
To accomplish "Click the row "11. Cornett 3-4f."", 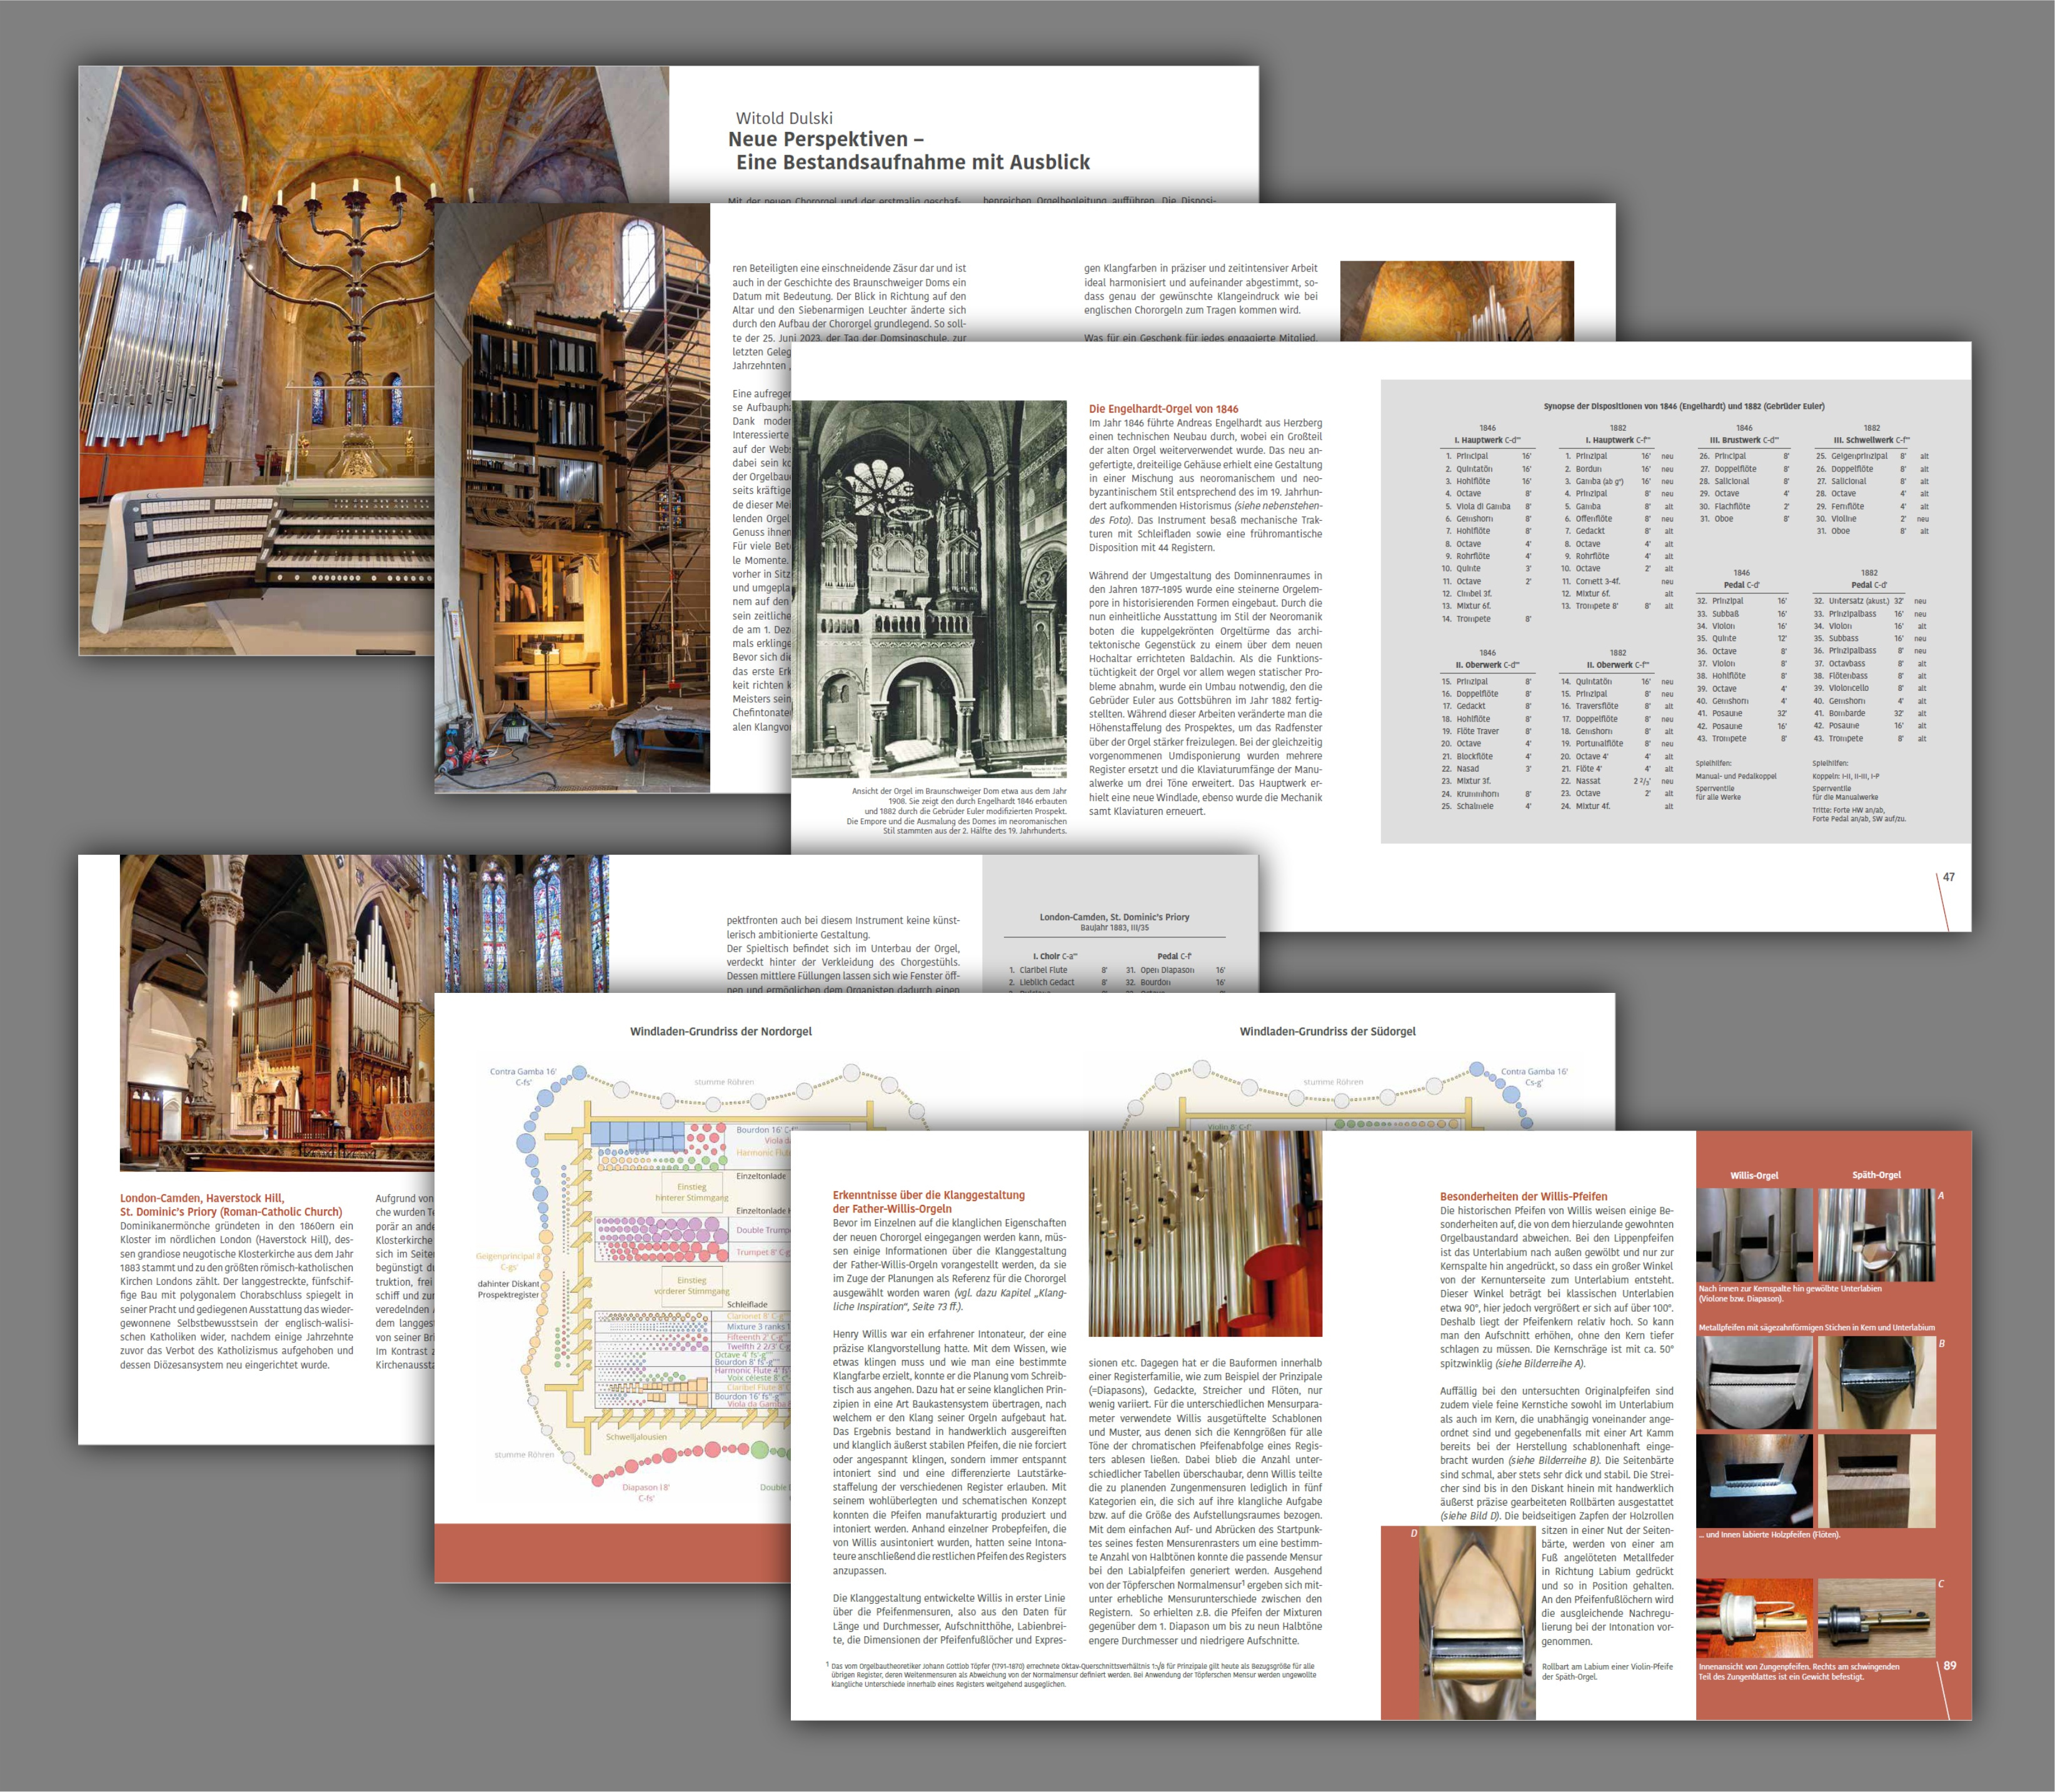I will coord(1617,581).
